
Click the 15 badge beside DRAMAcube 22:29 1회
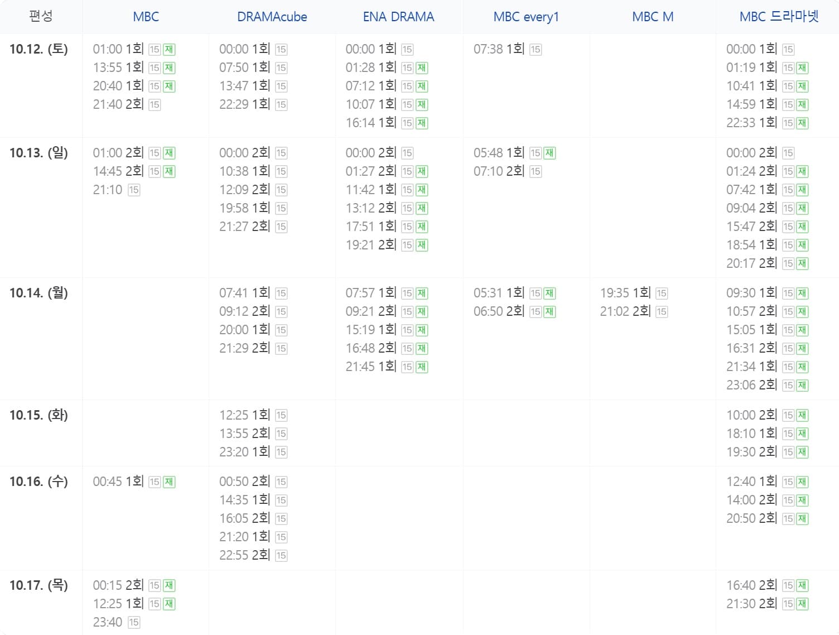click(281, 105)
